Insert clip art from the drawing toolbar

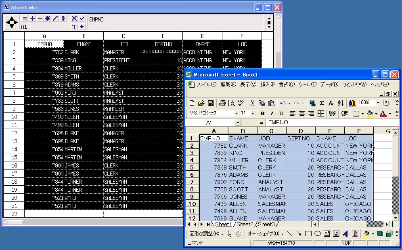(355, 234)
